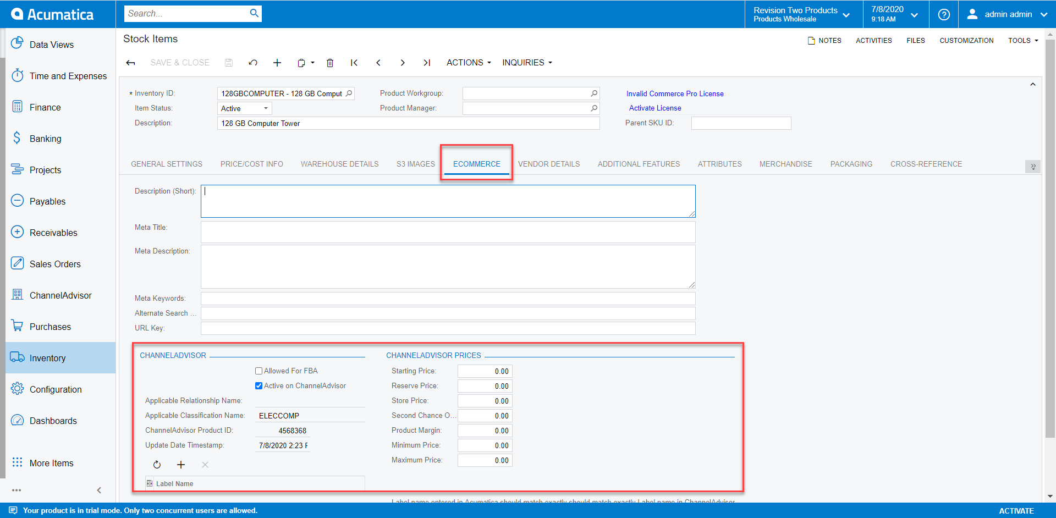The image size is (1056, 518).
Task: Open the Help question mark icon
Action: pyautogui.click(x=944, y=14)
